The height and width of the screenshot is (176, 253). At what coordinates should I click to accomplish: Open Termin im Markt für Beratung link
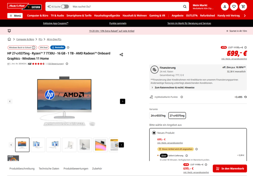pyautogui.click(x=189, y=23)
